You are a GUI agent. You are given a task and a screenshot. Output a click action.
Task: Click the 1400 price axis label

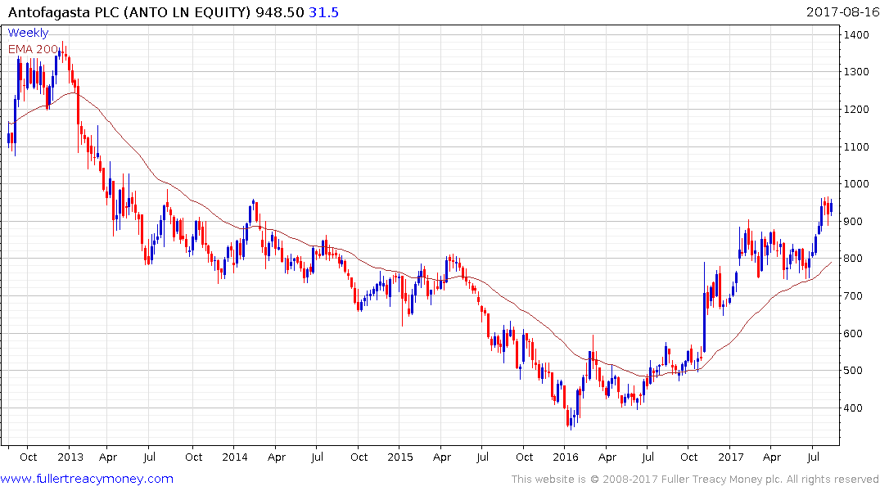tap(856, 35)
